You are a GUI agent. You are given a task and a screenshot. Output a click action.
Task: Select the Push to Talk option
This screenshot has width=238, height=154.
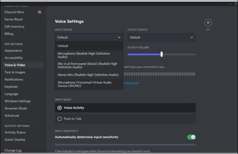[x=60, y=119]
